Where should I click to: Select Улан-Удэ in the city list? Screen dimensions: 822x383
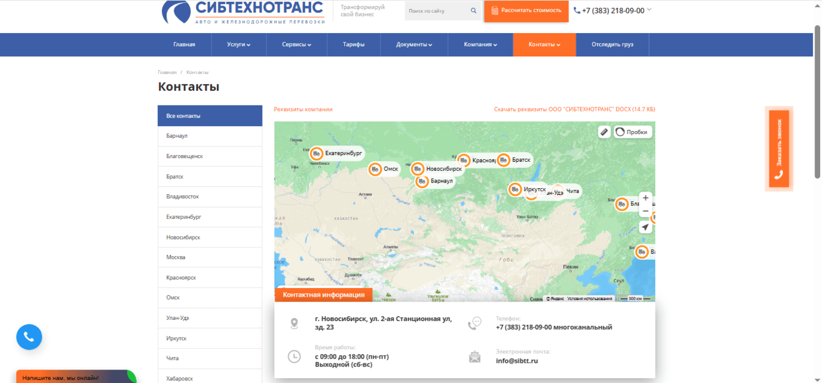[210, 318]
